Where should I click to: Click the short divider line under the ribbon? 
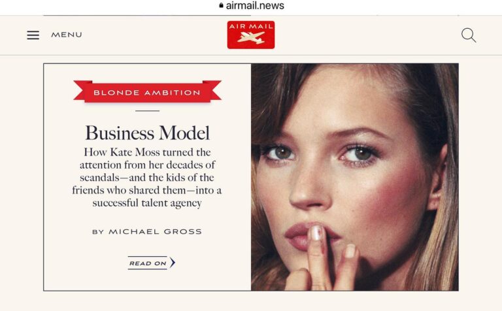pyautogui.click(x=147, y=110)
